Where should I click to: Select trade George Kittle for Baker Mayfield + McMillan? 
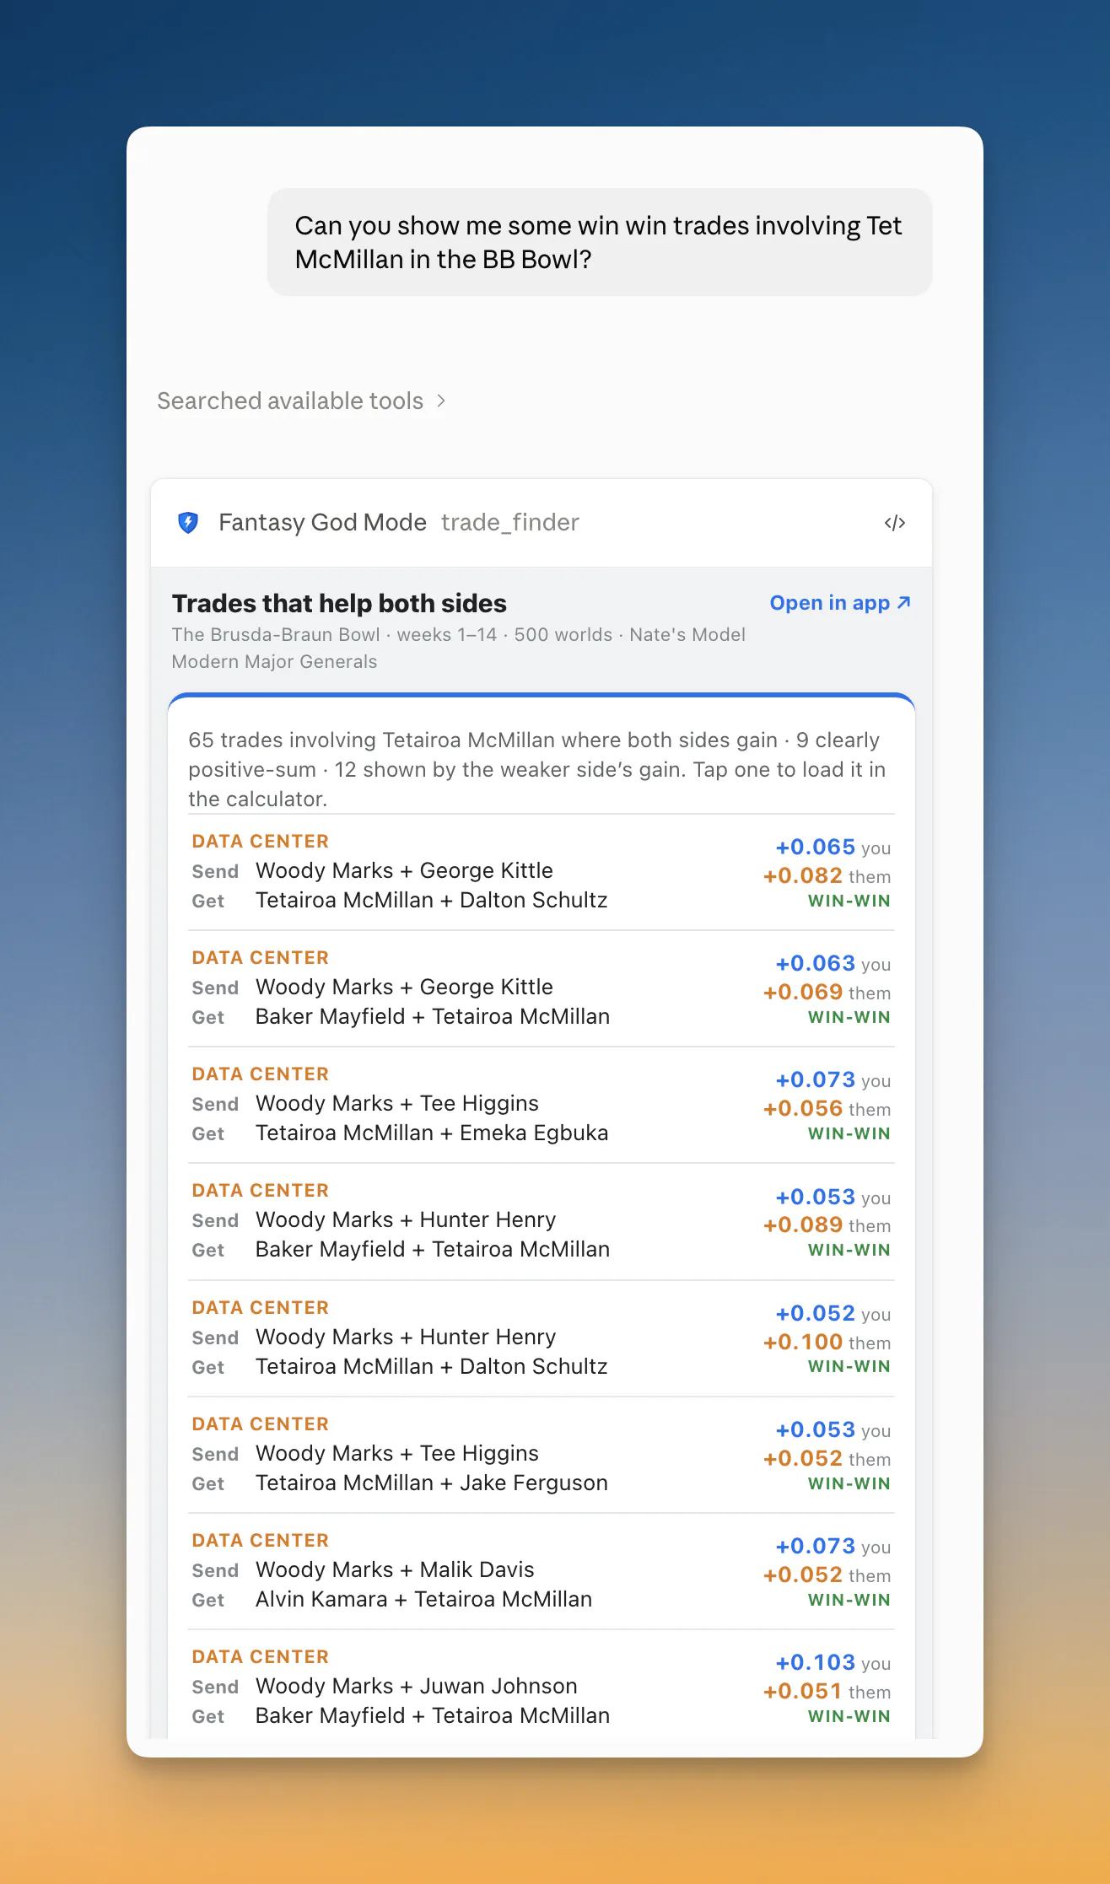click(542, 988)
